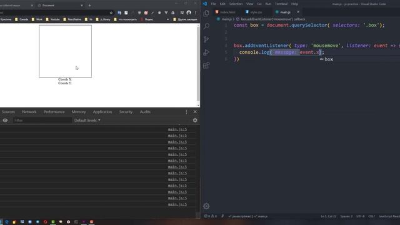Click the last main.js:5 source link
This screenshot has width=400, height=225.
tap(177, 204)
